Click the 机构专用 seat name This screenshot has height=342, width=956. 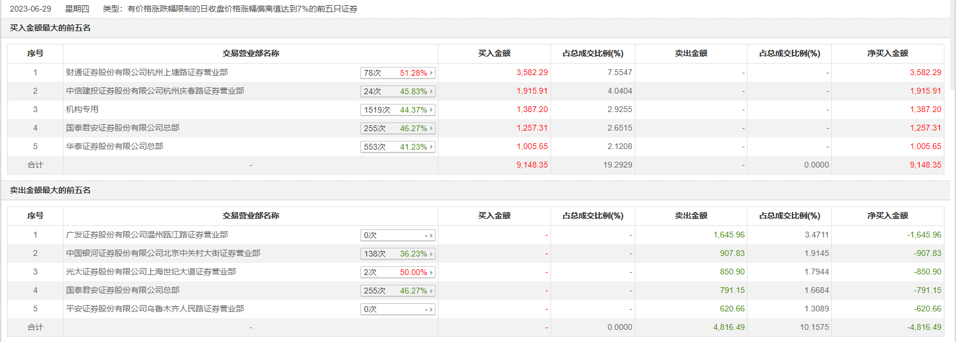82,109
